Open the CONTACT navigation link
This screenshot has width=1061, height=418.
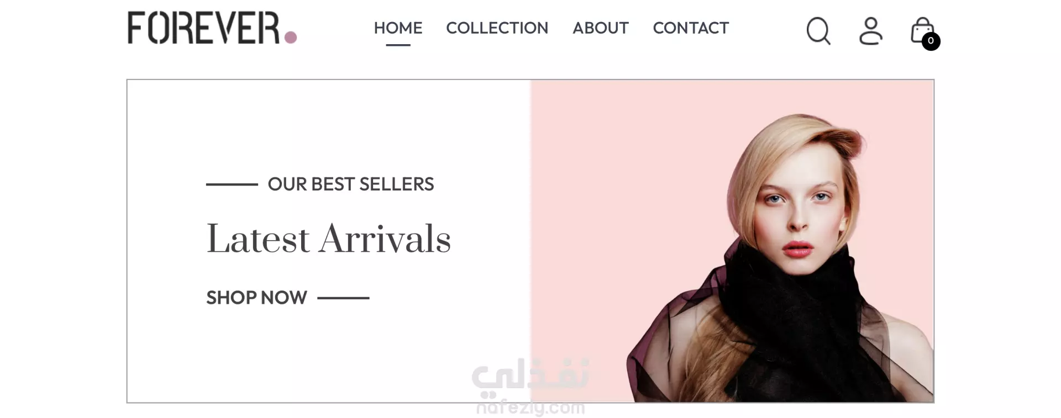691,28
